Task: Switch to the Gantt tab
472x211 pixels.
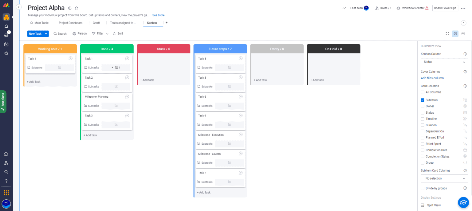Action: (x=96, y=23)
